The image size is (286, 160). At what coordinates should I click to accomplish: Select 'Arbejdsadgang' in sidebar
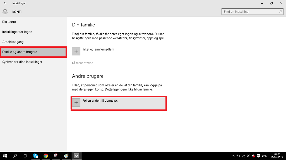click(x=13, y=42)
